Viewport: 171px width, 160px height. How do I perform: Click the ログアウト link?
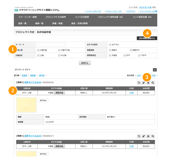(x=131, y=11)
